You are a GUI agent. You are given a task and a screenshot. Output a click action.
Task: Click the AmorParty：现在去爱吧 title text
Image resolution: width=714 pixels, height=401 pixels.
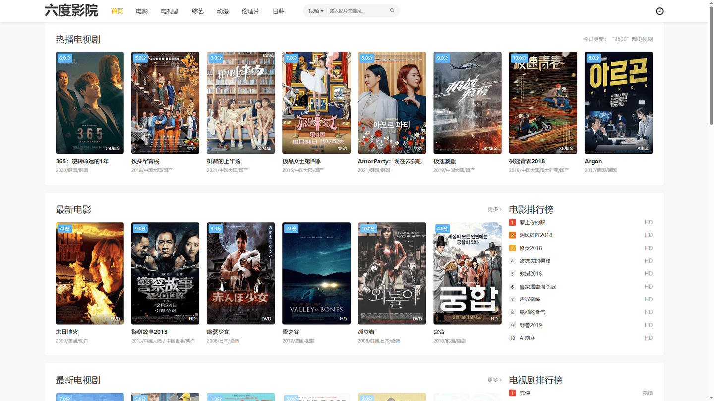pyautogui.click(x=390, y=161)
